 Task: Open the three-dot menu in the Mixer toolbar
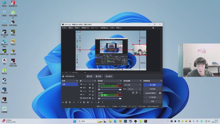pos(102,102)
